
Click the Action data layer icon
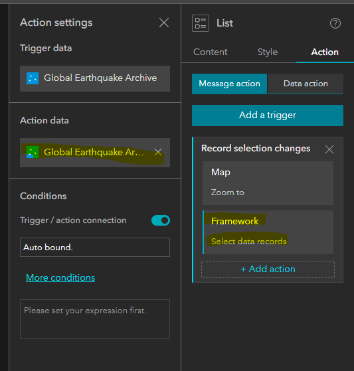[33, 152]
